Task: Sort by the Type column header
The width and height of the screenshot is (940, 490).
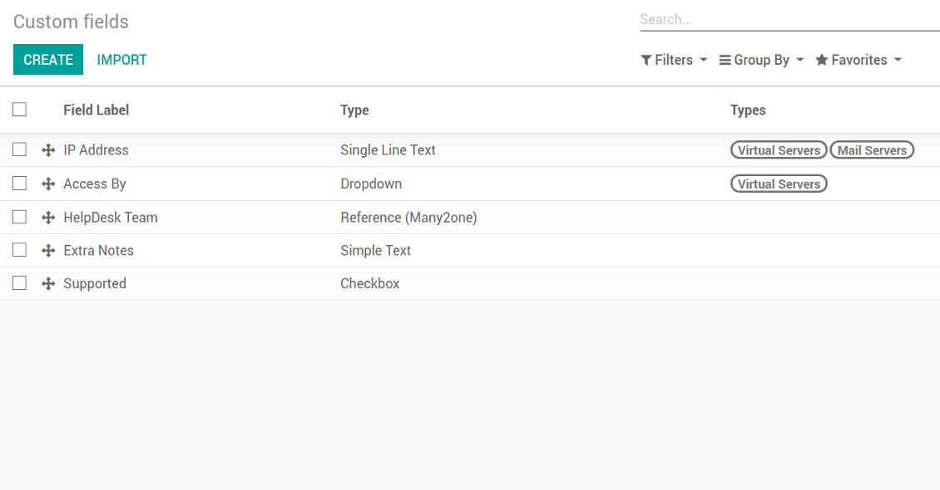Action: [x=355, y=110]
